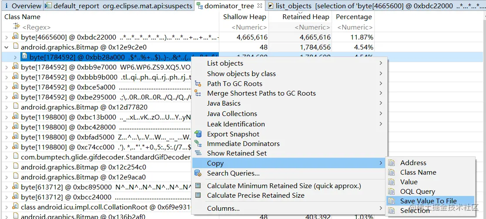This screenshot has width=486, height=219.
Task: Click the Merge Shortest Paths icon
Action: coord(198,93)
